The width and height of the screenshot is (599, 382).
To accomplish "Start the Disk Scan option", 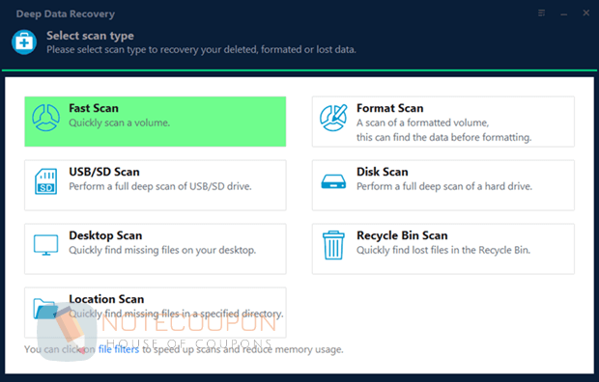I will pos(443,185).
